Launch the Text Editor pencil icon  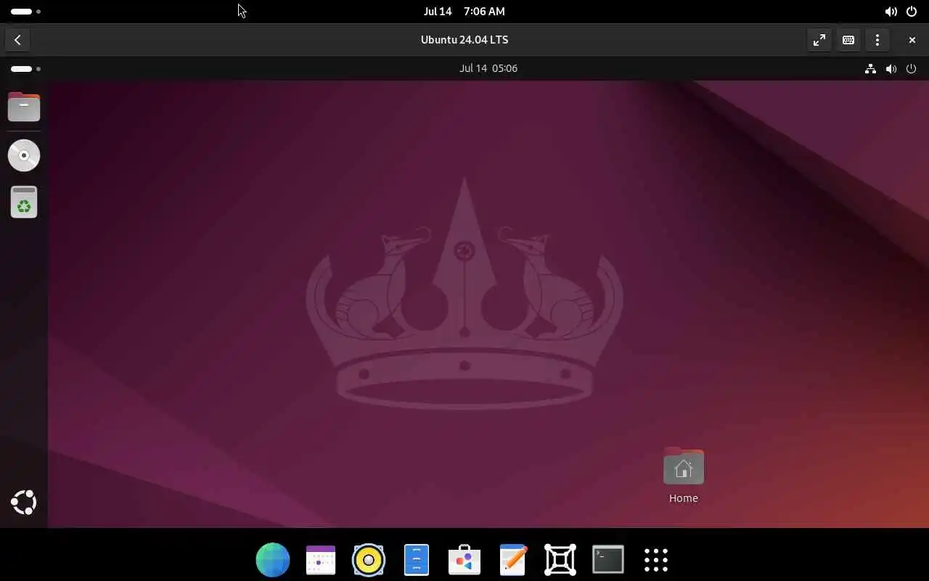click(x=512, y=560)
